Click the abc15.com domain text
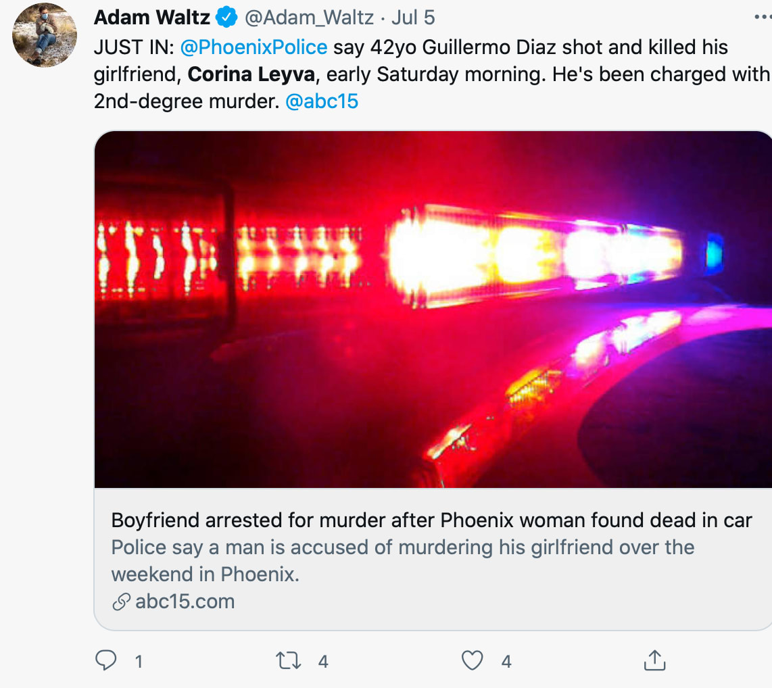772x688 pixels. pos(185,601)
